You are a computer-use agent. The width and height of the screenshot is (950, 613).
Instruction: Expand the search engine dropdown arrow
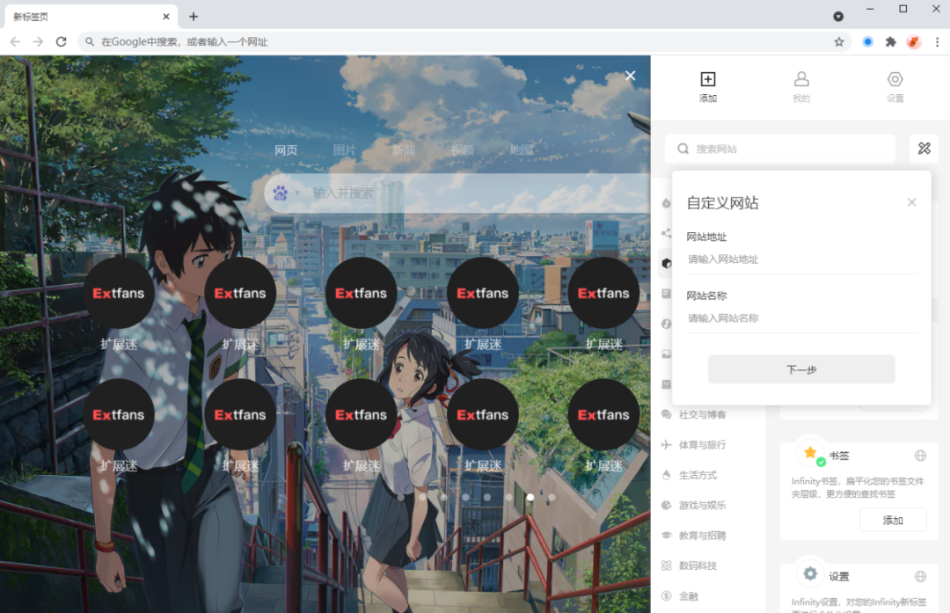point(297,193)
